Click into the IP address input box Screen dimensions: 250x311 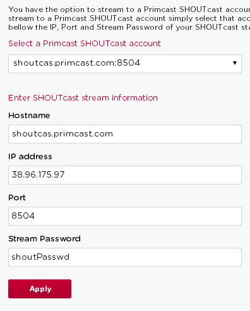click(x=125, y=175)
